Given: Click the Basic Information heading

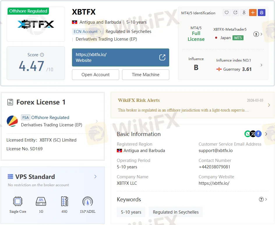Looking at the screenshot, I should [139, 134].
